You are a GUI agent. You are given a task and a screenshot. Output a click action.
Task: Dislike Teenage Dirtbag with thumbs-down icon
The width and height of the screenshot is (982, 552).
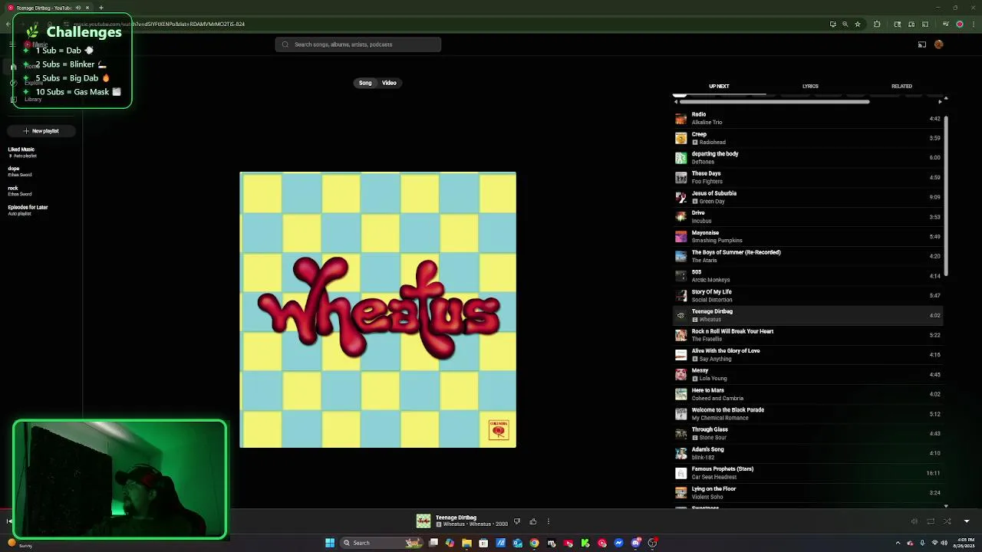(x=516, y=521)
